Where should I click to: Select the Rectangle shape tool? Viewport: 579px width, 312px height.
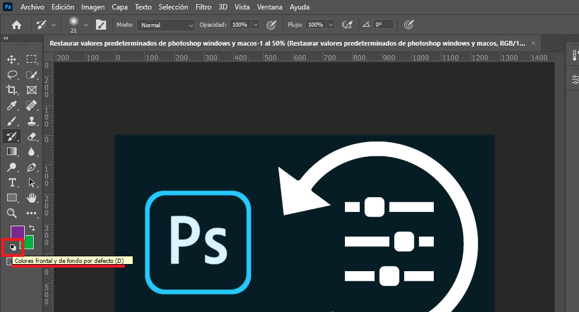12,198
